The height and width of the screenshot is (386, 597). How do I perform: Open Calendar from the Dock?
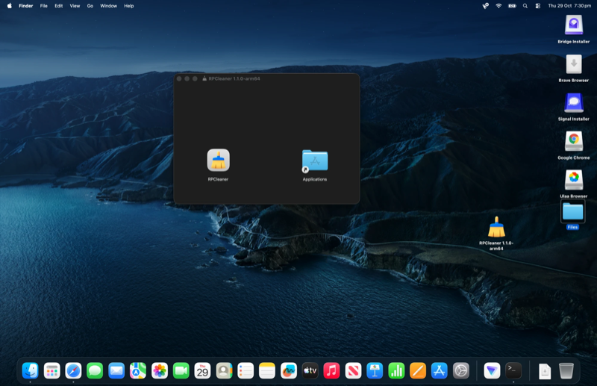tap(202, 370)
